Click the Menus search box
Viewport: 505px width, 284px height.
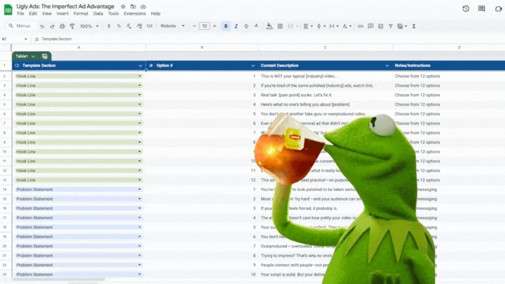click(x=20, y=26)
